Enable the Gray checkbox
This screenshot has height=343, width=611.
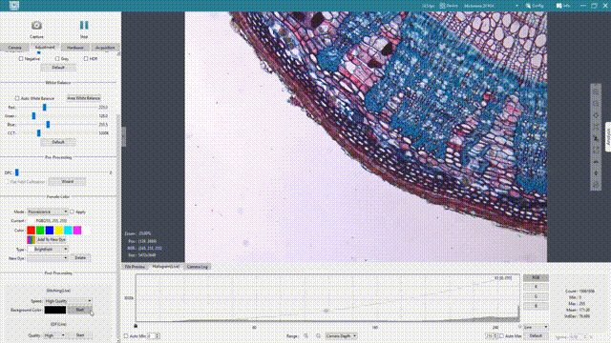57,59
